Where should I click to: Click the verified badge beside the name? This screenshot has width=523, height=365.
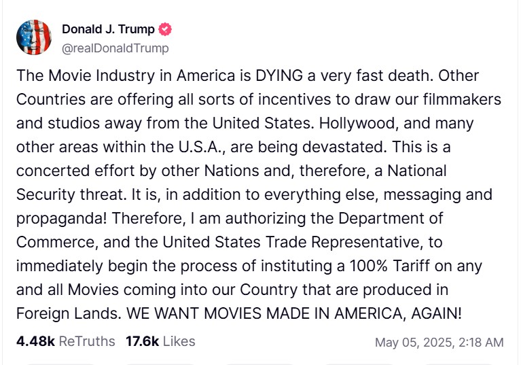tap(165, 29)
